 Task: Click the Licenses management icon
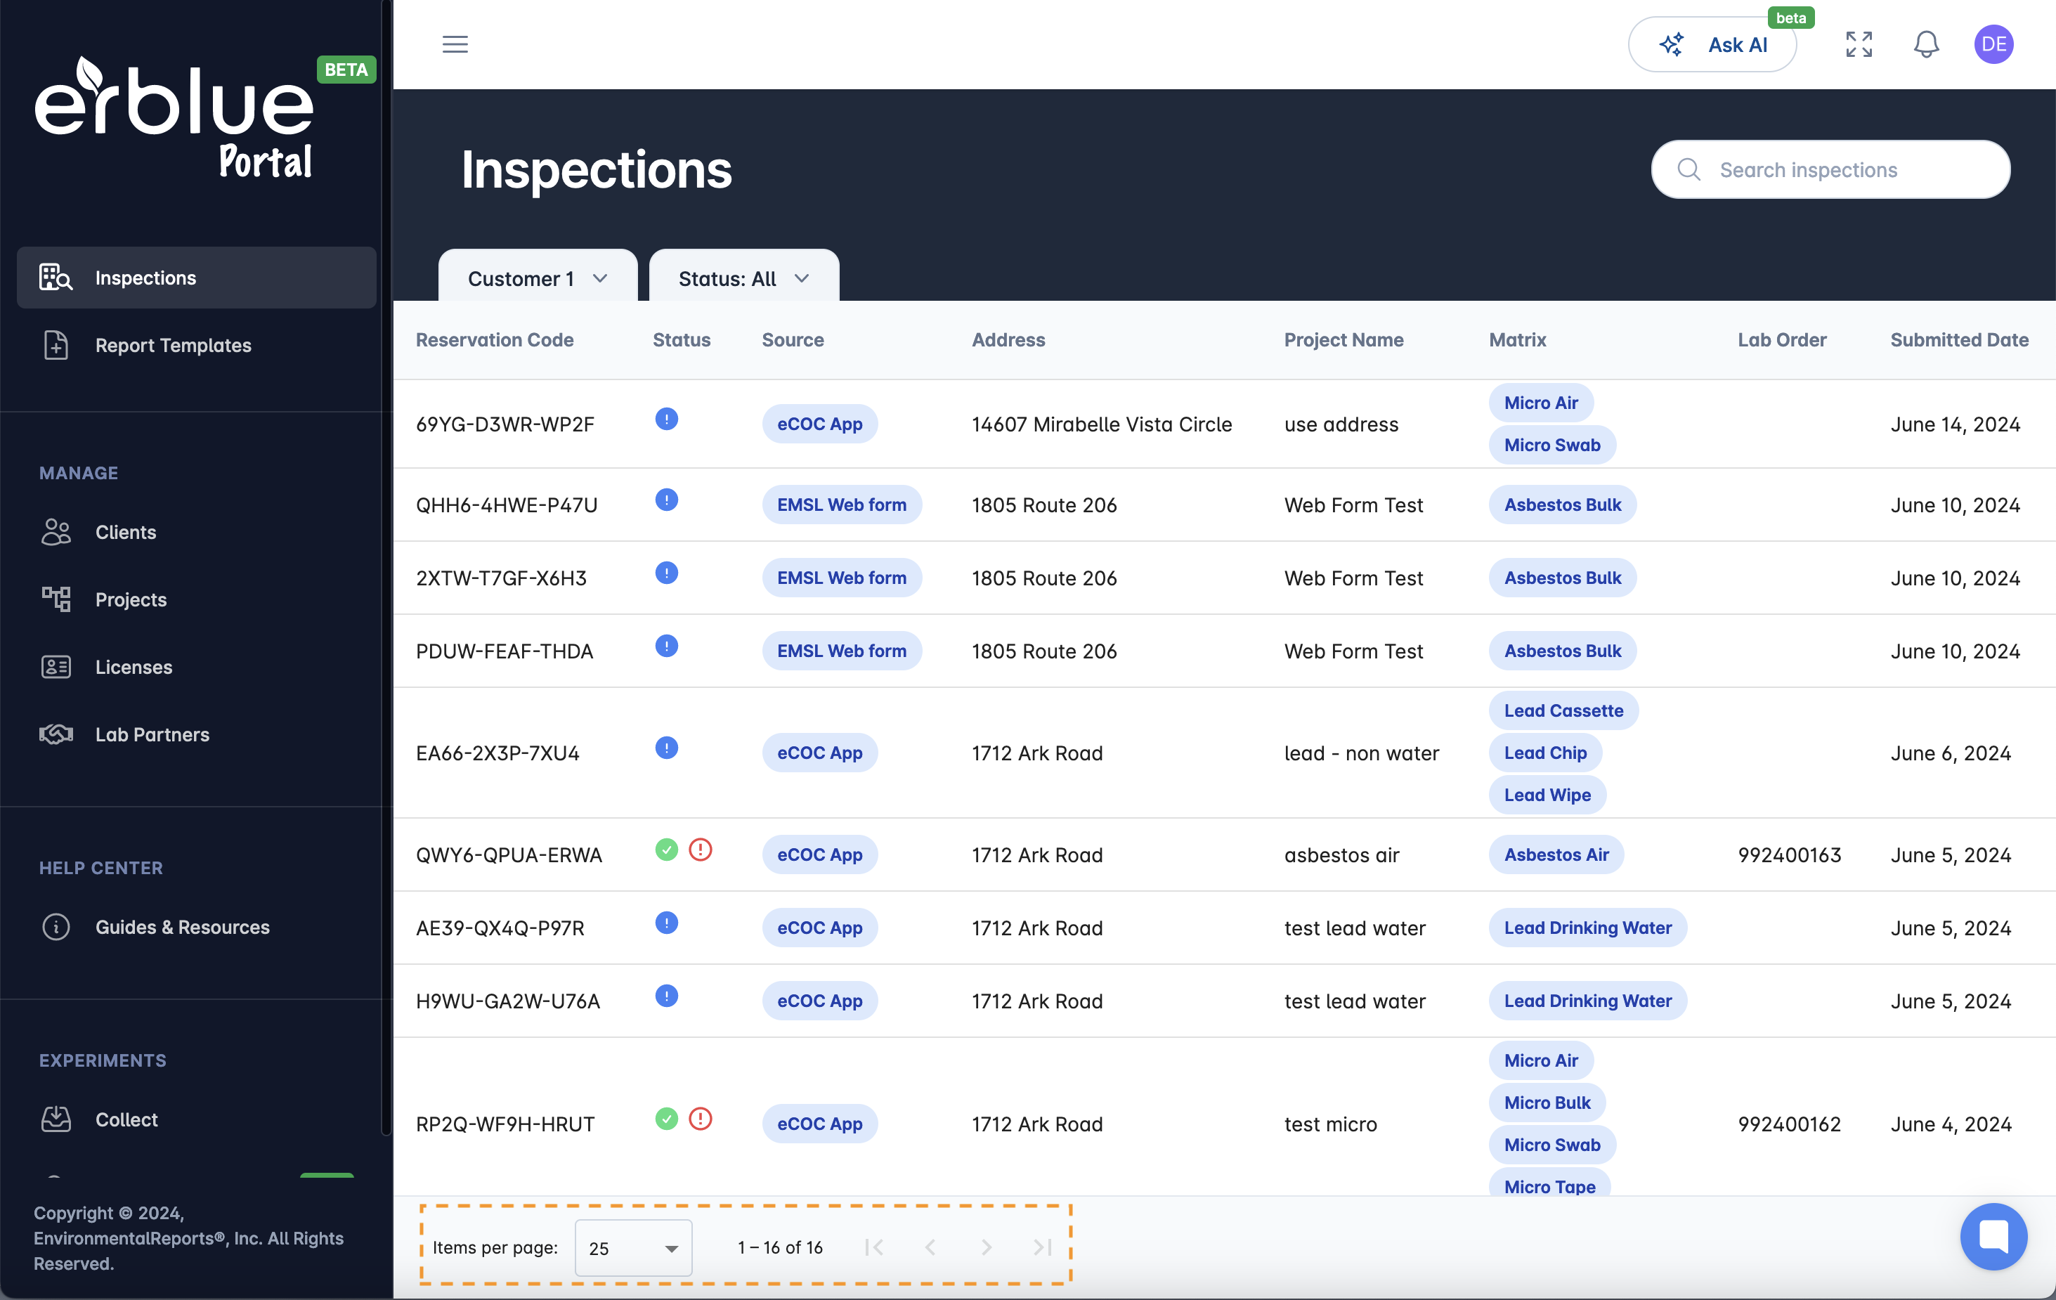click(56, 666)
